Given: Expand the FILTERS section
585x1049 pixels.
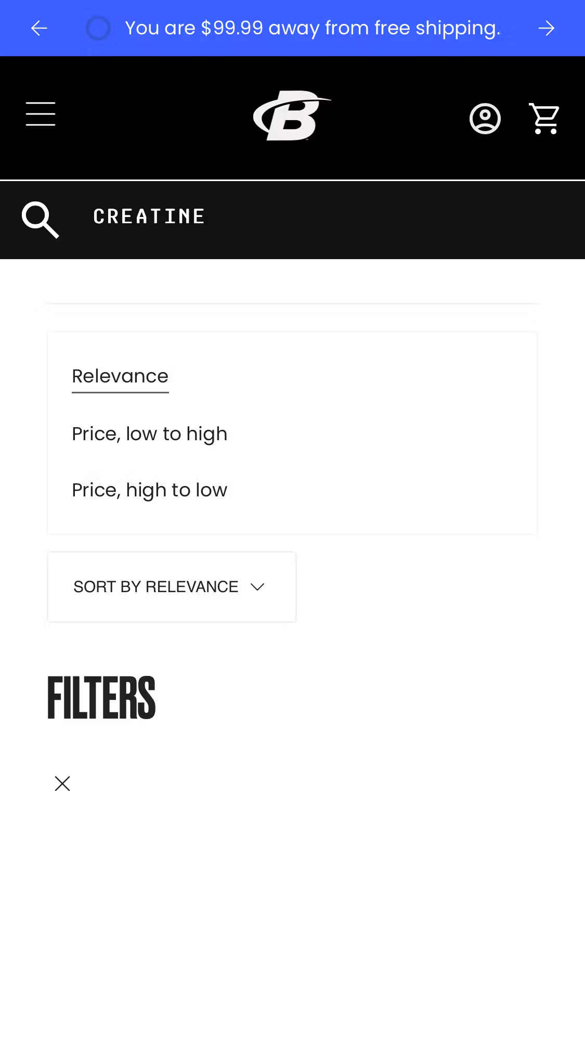Looking at the screenshot, I should [x=101, y=697].
